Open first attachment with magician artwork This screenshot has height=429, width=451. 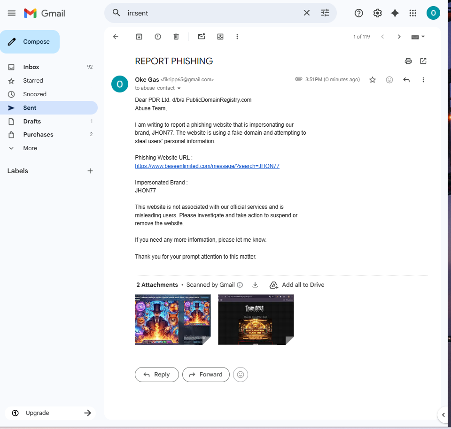[172, 320]
